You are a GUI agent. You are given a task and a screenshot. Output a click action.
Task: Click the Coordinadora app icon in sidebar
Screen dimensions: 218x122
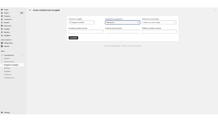(2, 55)
